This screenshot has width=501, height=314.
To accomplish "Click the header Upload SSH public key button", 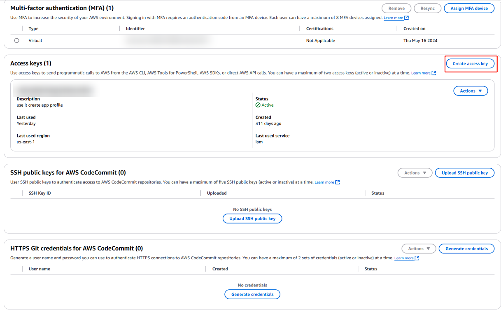I will coord(464,173).
